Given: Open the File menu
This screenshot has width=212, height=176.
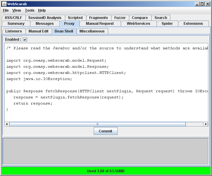Looking at the screenshot, I should click(6, 10).
